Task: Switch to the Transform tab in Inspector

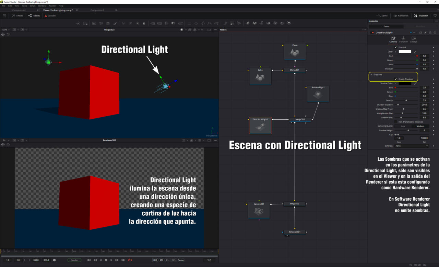Action: coord(403,40)
